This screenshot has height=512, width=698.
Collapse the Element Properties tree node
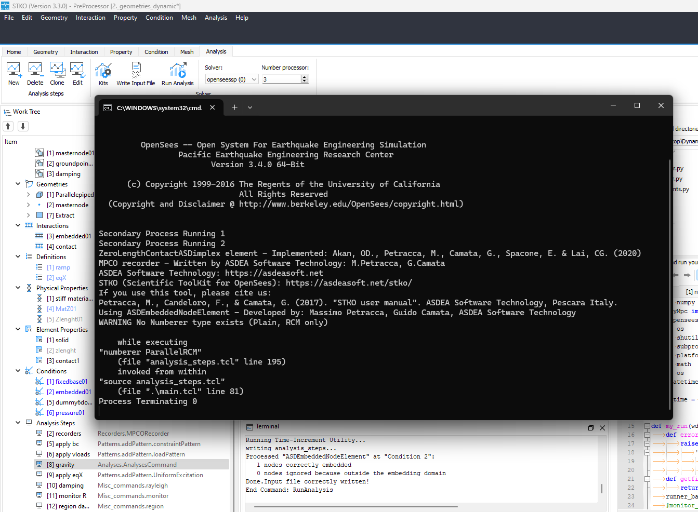tap(18, 329)
